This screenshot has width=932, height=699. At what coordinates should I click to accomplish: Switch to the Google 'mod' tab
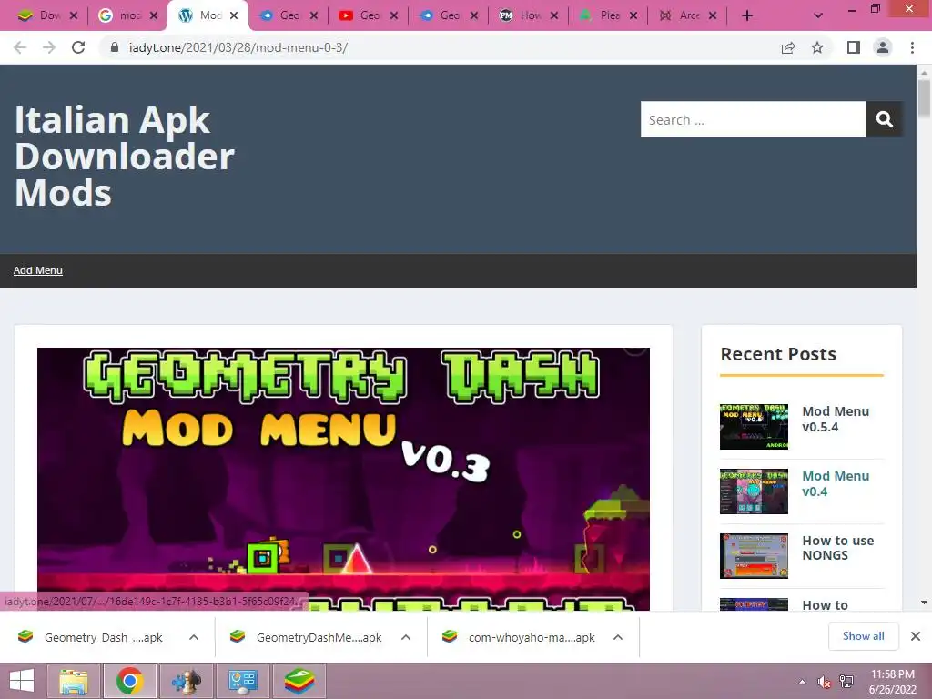[x=129, y=16]
